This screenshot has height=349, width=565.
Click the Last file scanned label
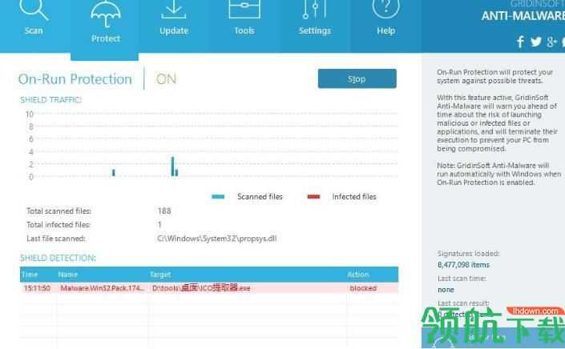tap(56, 239)
